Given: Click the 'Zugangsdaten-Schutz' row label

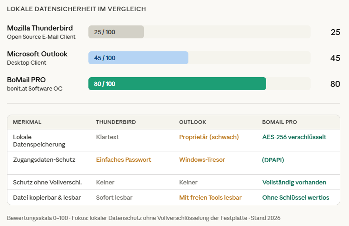Looking at the screenshot, I should [x=44, y=159].
